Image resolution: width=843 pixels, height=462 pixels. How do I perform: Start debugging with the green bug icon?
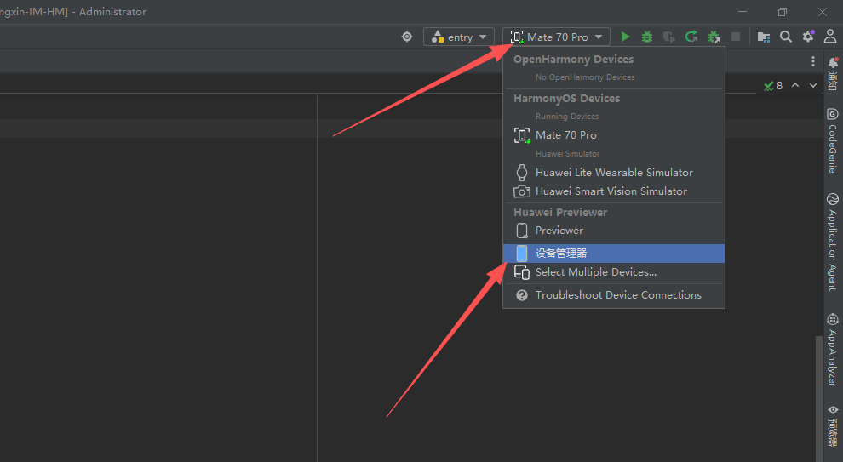pos(647,37)
